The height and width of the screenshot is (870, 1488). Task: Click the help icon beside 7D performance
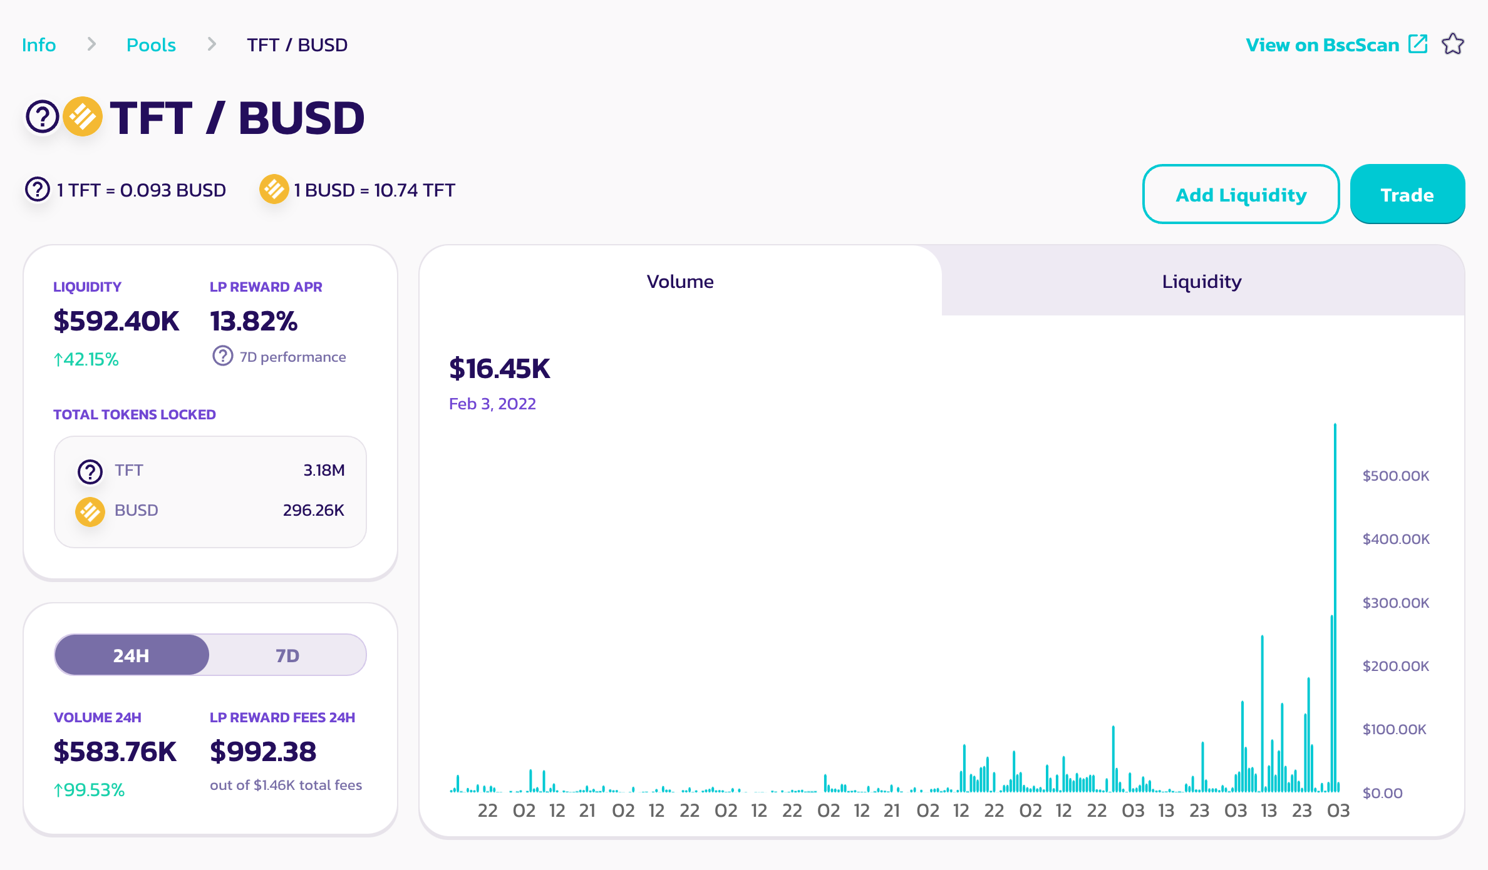222,356
